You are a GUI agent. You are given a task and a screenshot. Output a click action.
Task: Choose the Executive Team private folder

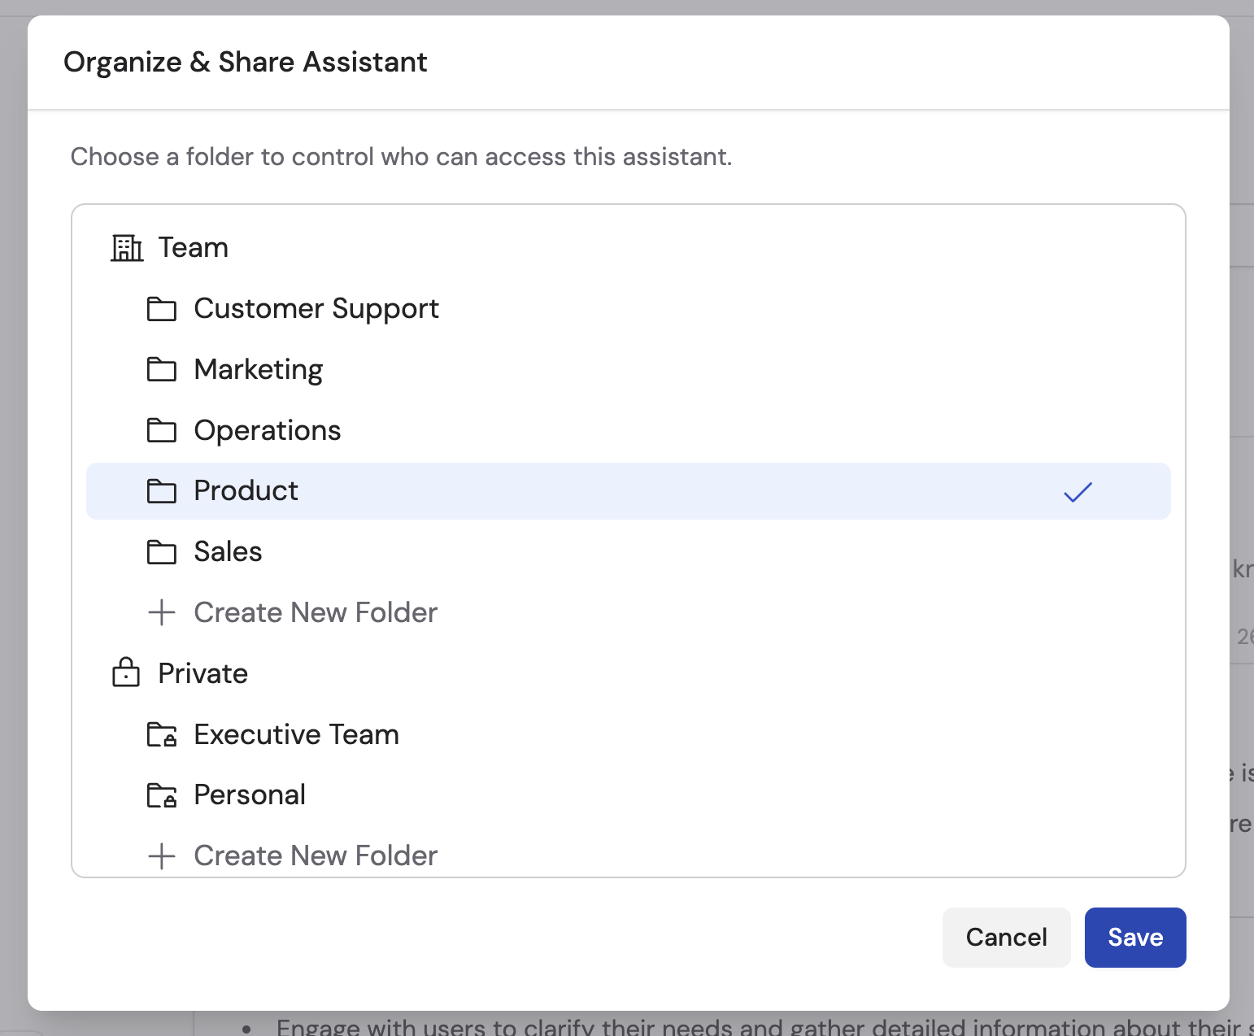tap(296, 734)
